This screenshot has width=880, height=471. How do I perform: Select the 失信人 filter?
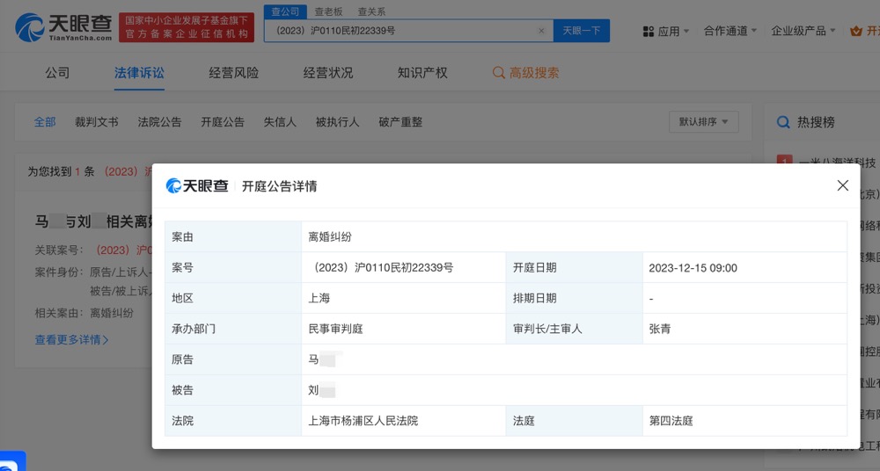coord(280,122)
